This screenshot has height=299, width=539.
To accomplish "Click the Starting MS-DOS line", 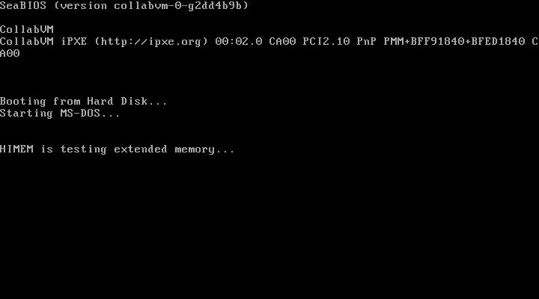I will pyautogui.click(x=60, y=114).
